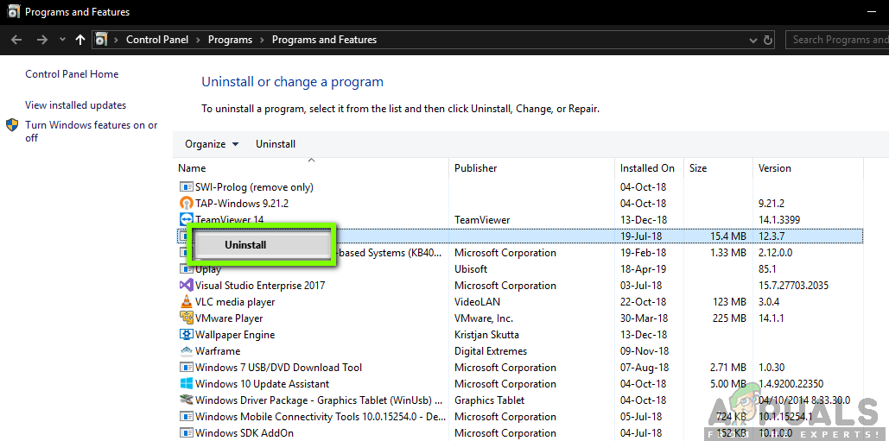Viewport: 889px width, 441px height.
Task: Select the Visual Studio Enterprise 2017 icon
Action: [186, 286]
